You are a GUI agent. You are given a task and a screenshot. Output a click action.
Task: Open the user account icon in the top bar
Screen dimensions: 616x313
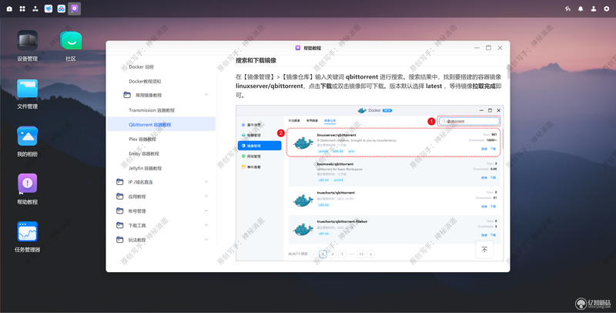594,8
